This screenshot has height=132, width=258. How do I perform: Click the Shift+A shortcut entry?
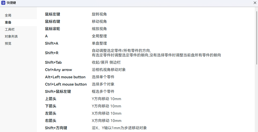(x=52, y=43)
